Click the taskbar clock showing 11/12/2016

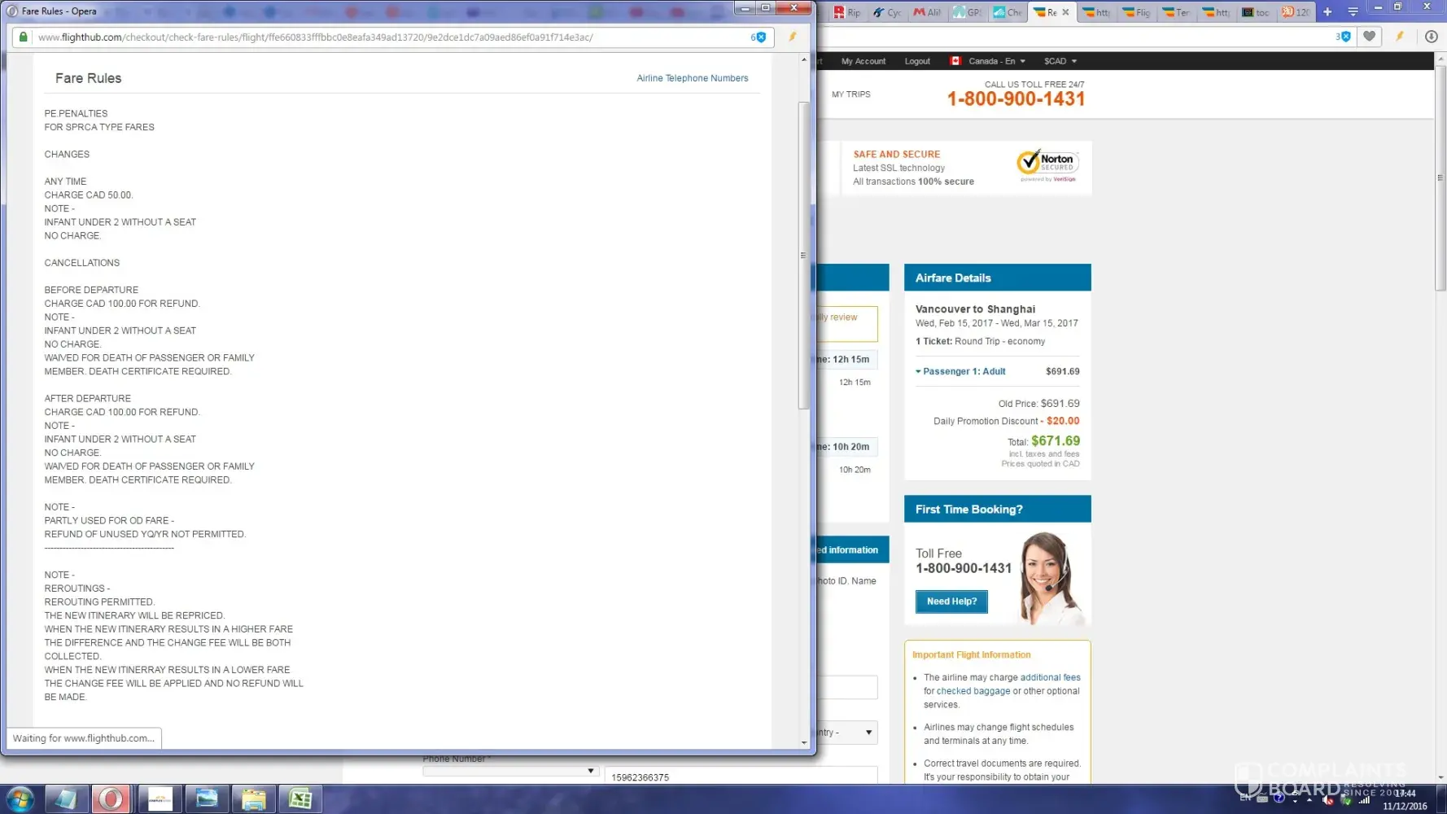point(1405,799)
